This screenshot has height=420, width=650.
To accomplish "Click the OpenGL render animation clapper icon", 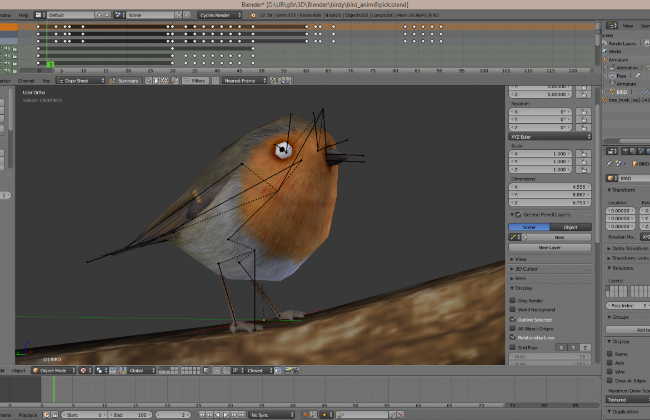I will pyautogui.click(x=296, y=371).
